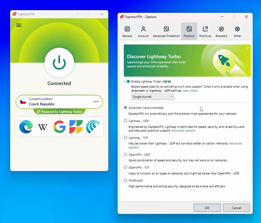
Task: Click the Powered by Lightway Turbo badge
Action: point(59,111)
